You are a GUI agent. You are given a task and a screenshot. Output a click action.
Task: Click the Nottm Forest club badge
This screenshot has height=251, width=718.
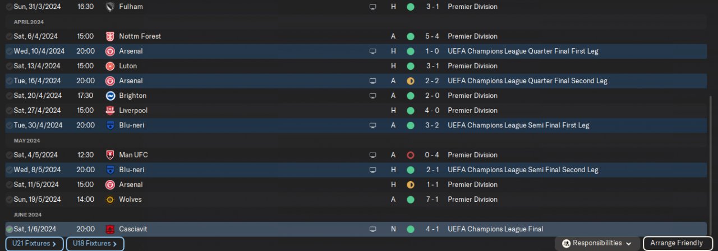[x=110, y=36]
